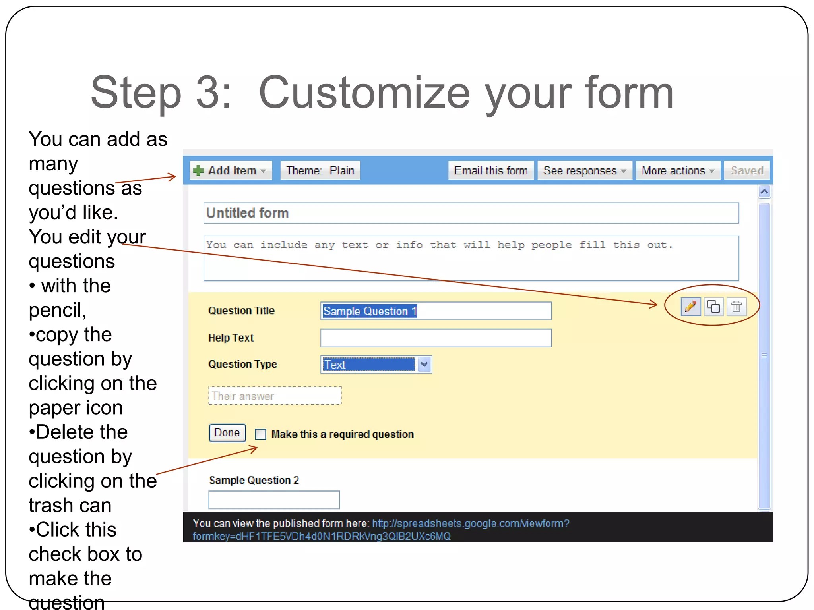Click the vertical scrollbar thumb

[x=764, y=355]
